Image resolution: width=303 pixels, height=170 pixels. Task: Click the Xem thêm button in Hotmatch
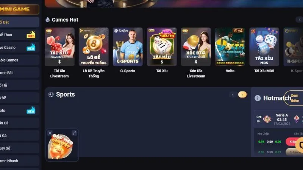294,98
